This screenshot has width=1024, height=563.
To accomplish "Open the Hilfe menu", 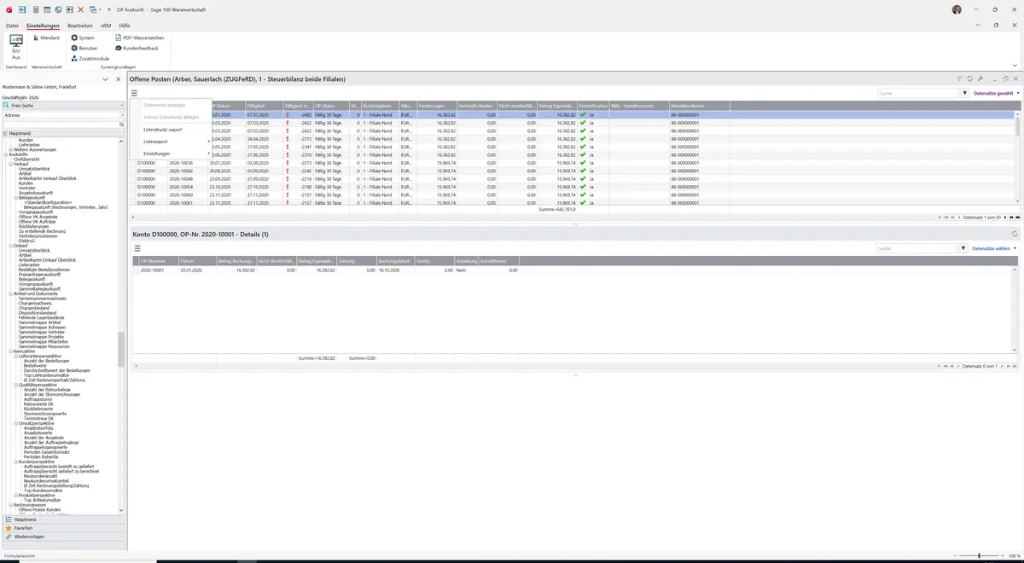I will point(125,26).
